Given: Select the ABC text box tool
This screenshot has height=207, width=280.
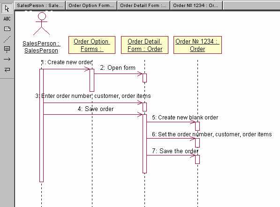Looking at the screenshot, I should pos(7,19).
